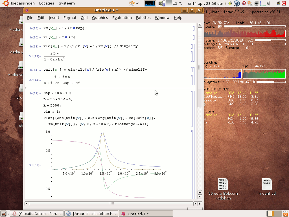Click the Ubuntu logo in the top panel
The image size is (289, 217).
6,3
